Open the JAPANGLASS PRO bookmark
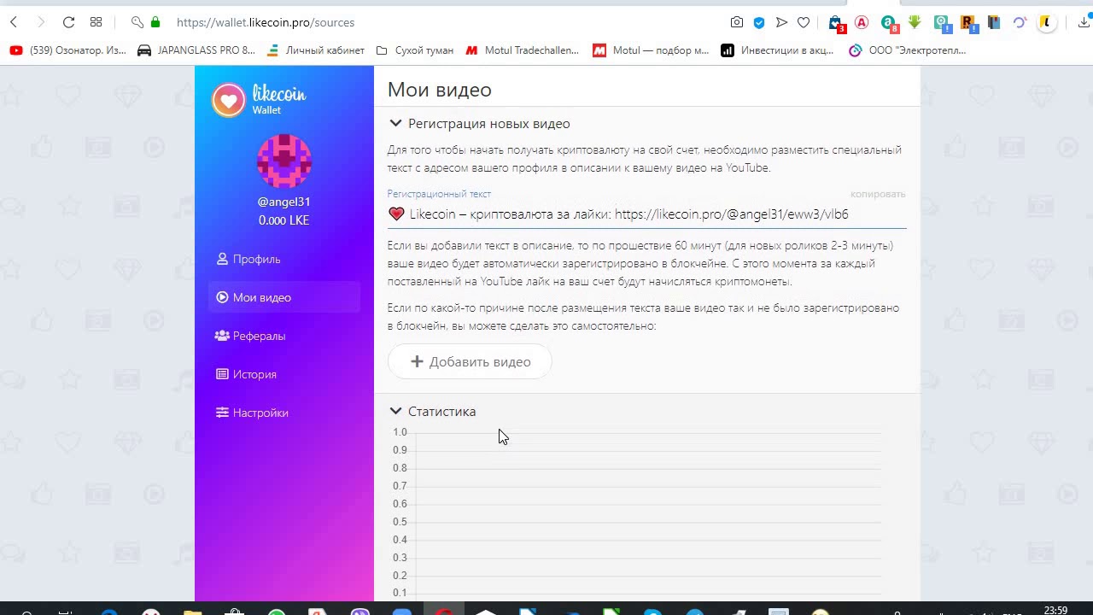The width and height of the screenshot is (1093, 615). (196, 50)
